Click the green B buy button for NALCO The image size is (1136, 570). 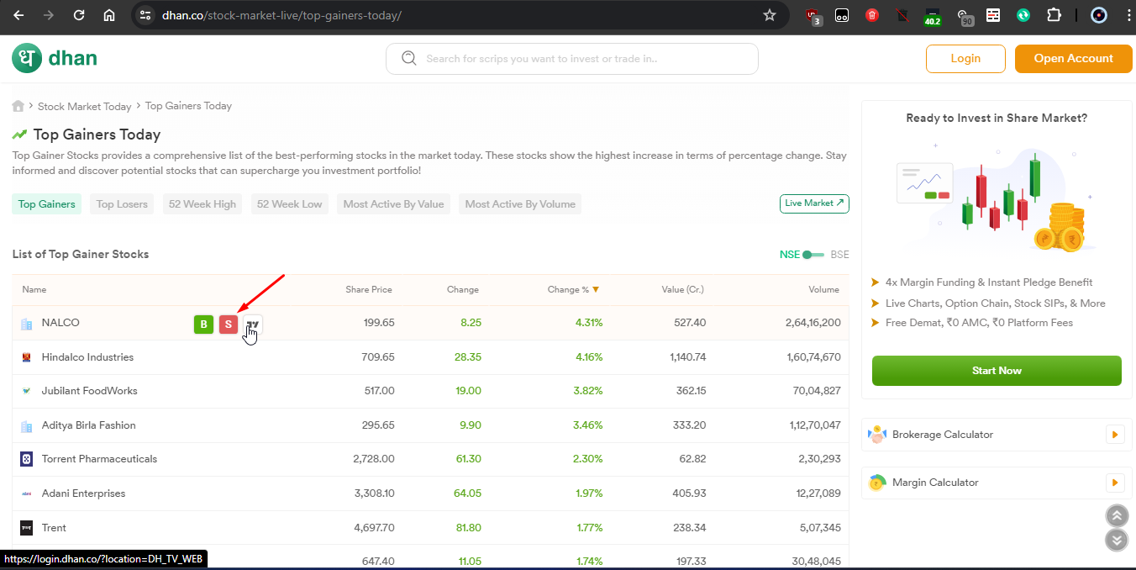click(203, 325)
